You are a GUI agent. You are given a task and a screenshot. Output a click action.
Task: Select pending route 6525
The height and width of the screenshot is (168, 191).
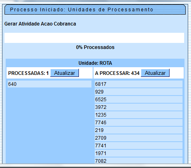138,100
